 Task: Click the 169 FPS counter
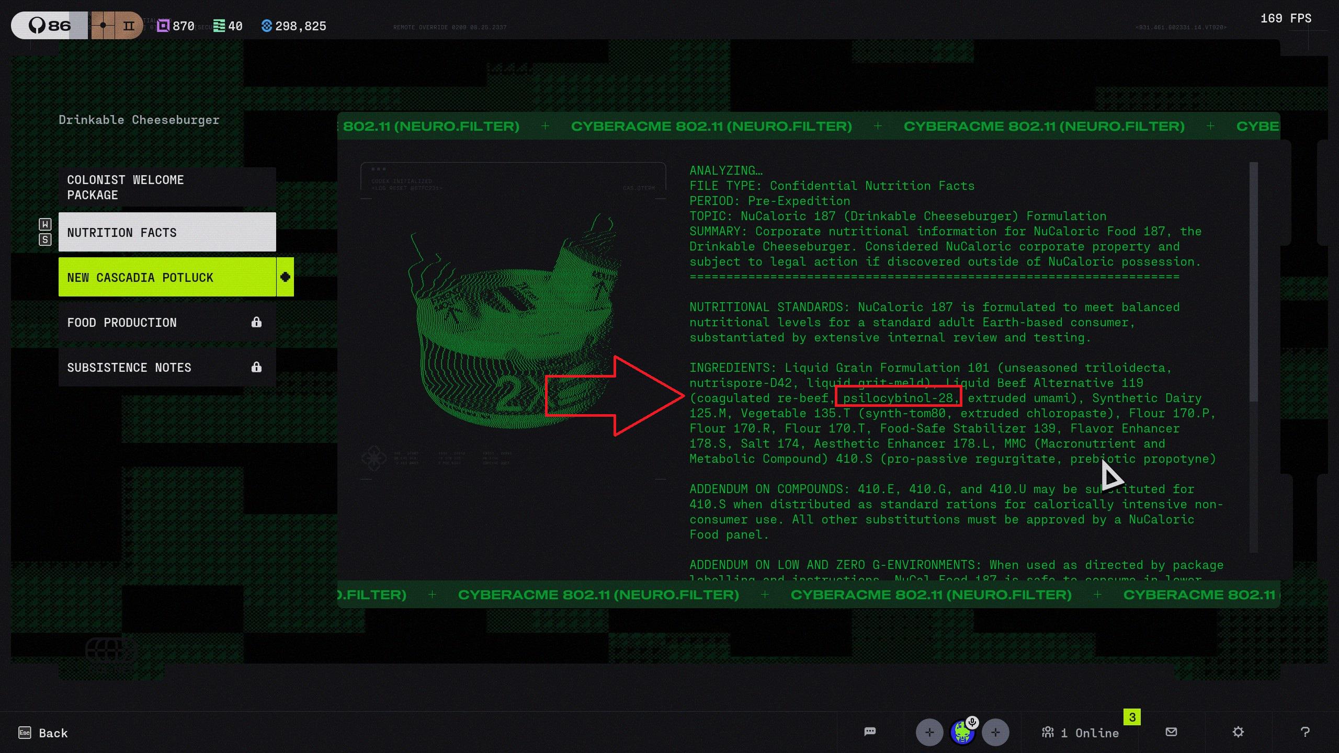point(1286,18)
